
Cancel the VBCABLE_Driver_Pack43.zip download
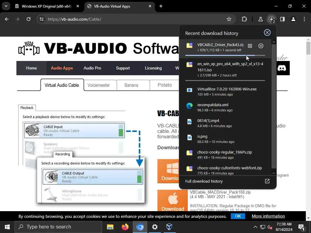261,46
